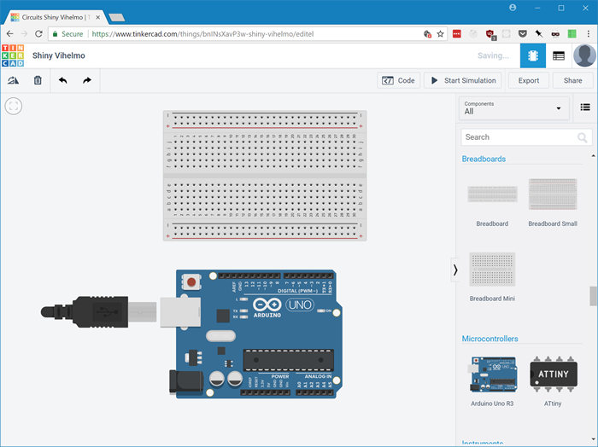Click the Breadboards category heading
The height and width of the screenshot is (447, 598).
pyautogui.click(x=484, y=159)
